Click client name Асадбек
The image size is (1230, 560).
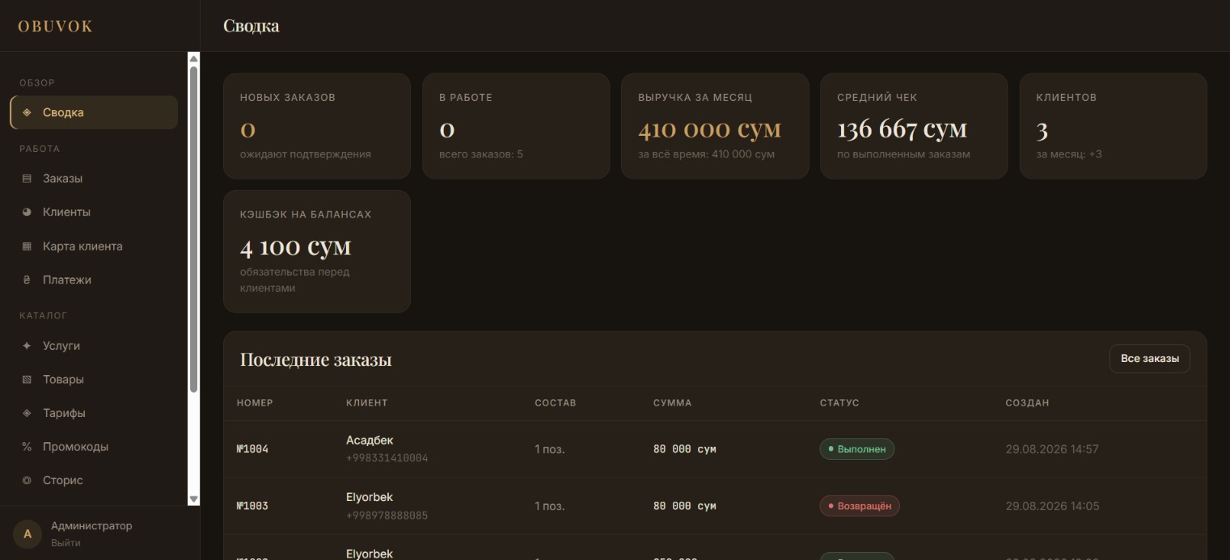pos(370,440)
